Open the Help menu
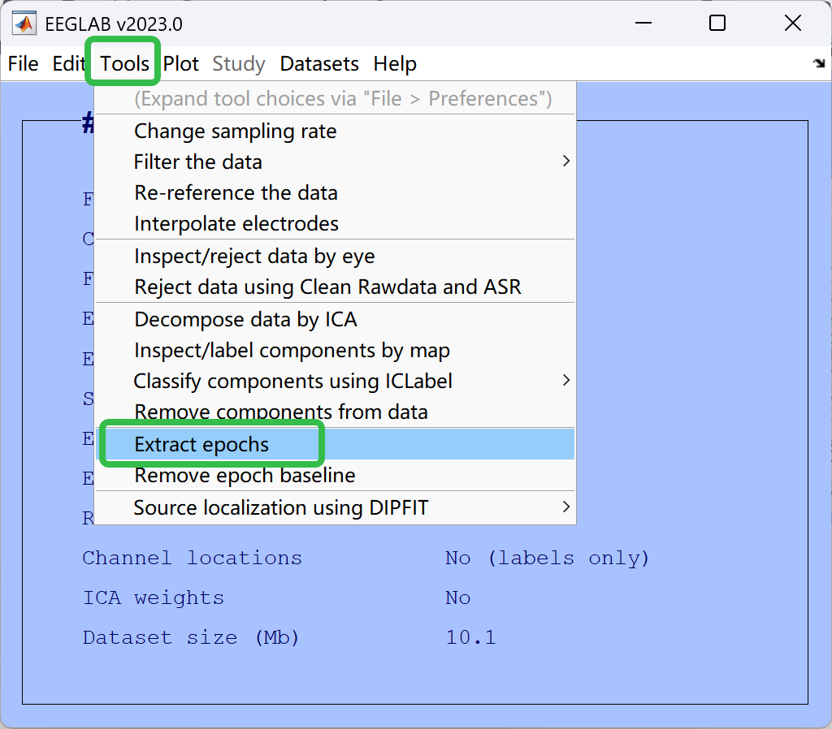The height and width of the screenshot is (729, 832). 395,63
